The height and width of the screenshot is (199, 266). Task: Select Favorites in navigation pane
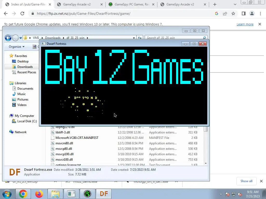(x=21, y=56)
